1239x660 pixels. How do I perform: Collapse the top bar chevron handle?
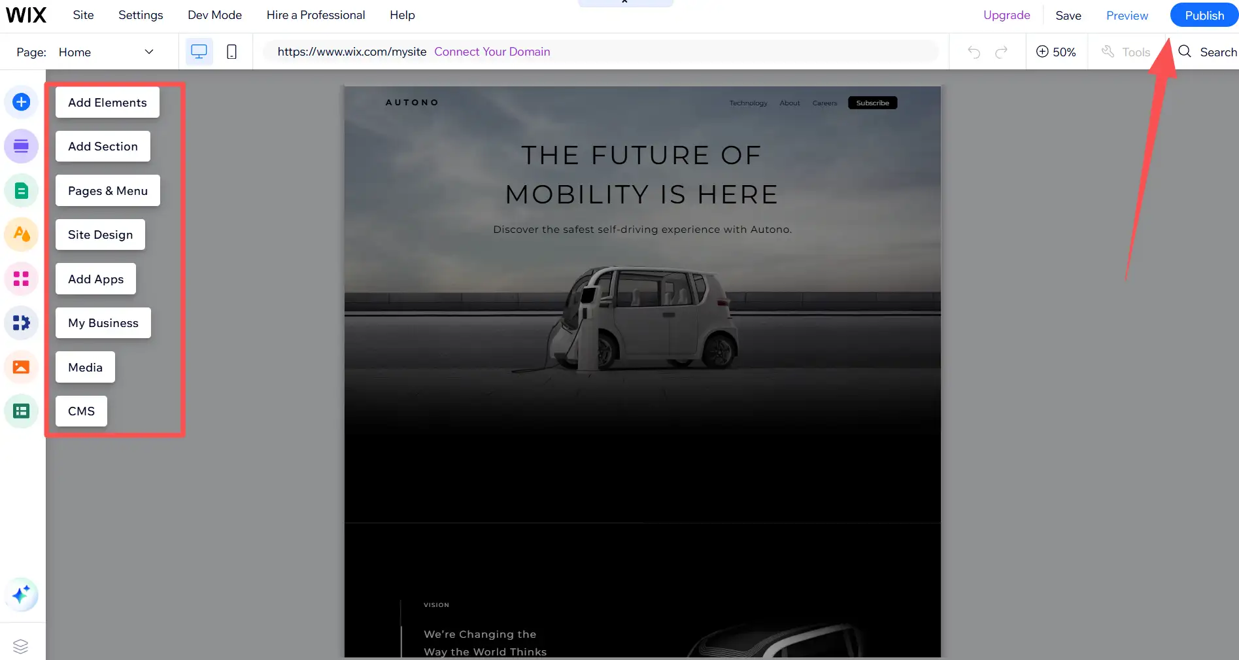click(x=625, y=3)
